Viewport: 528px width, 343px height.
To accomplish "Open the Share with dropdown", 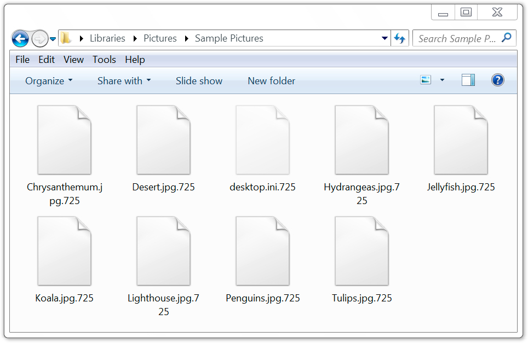I will tap(124, 81).
